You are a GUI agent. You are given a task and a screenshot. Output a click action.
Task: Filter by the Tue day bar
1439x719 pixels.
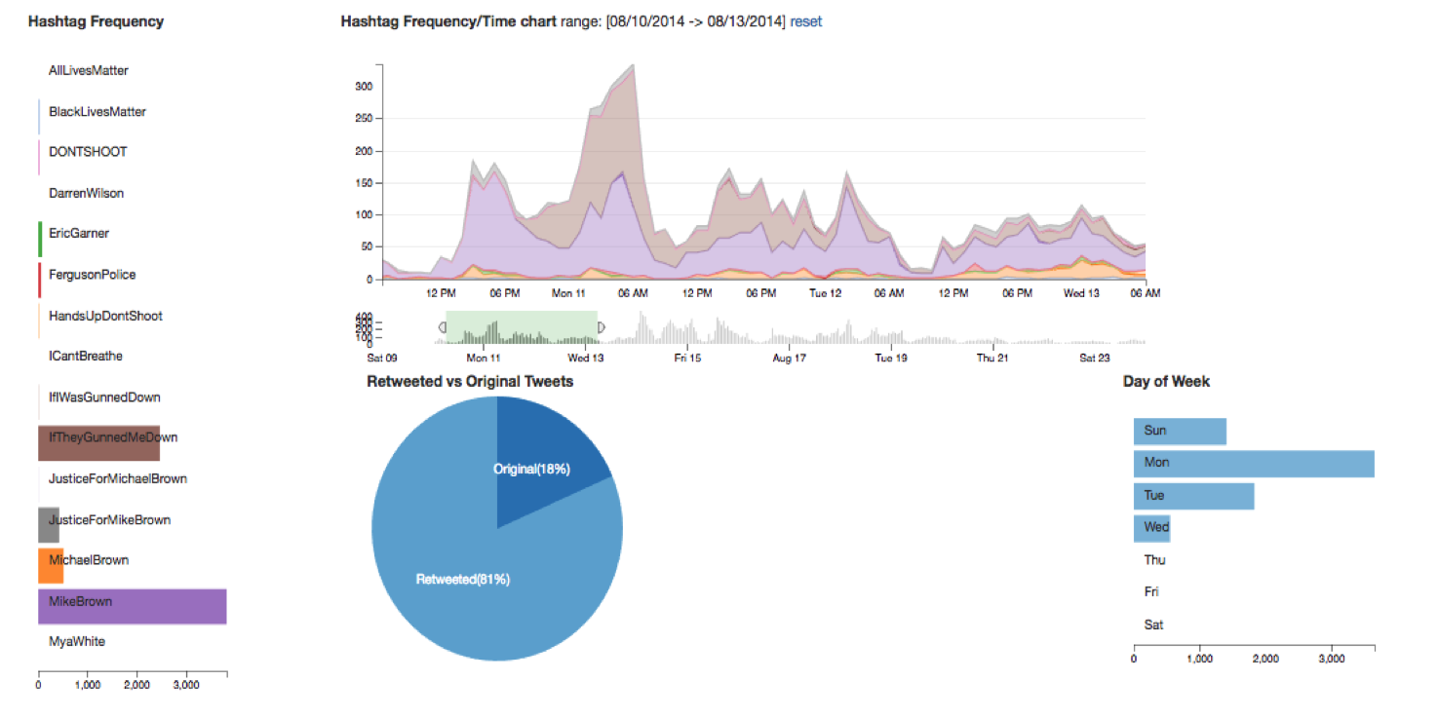click(1193, 496)
